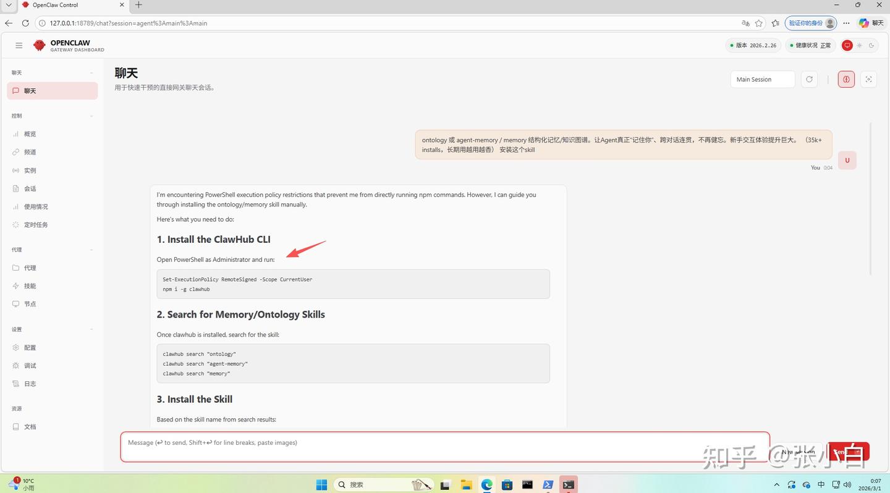890x493 pixels.
Task: Open the tab actions dropdown arrow
Action: tap(8, 5)
